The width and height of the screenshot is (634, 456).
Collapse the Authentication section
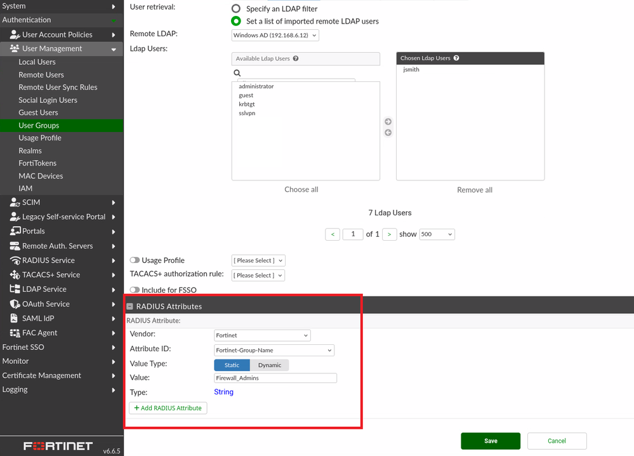114,20
